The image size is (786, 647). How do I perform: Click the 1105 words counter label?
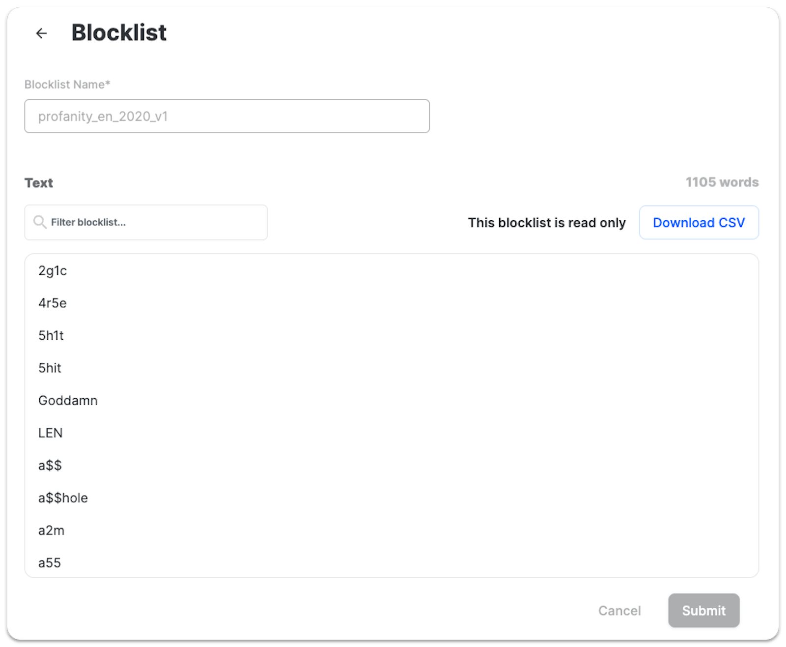(x=722, y=182)
